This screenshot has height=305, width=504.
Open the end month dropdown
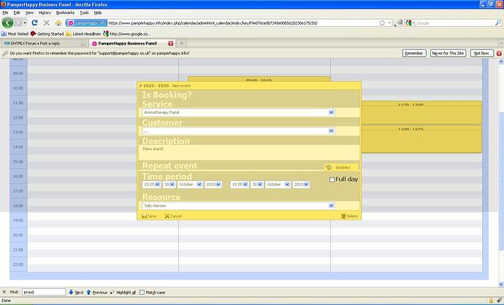point(278,185)
